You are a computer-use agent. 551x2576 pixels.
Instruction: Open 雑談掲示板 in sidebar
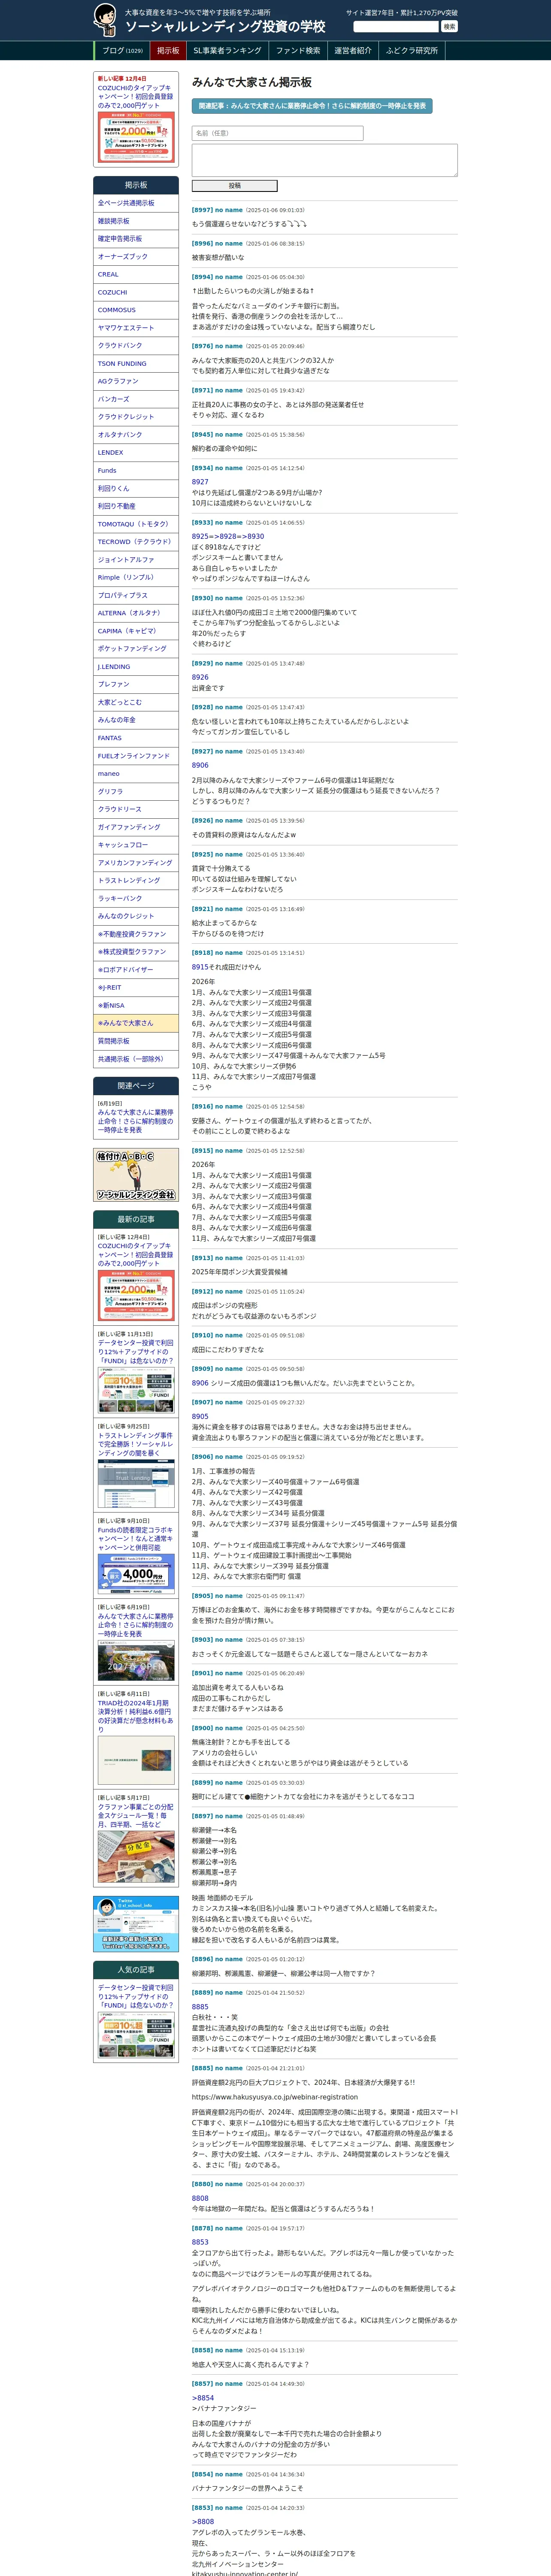click(136, 221)
